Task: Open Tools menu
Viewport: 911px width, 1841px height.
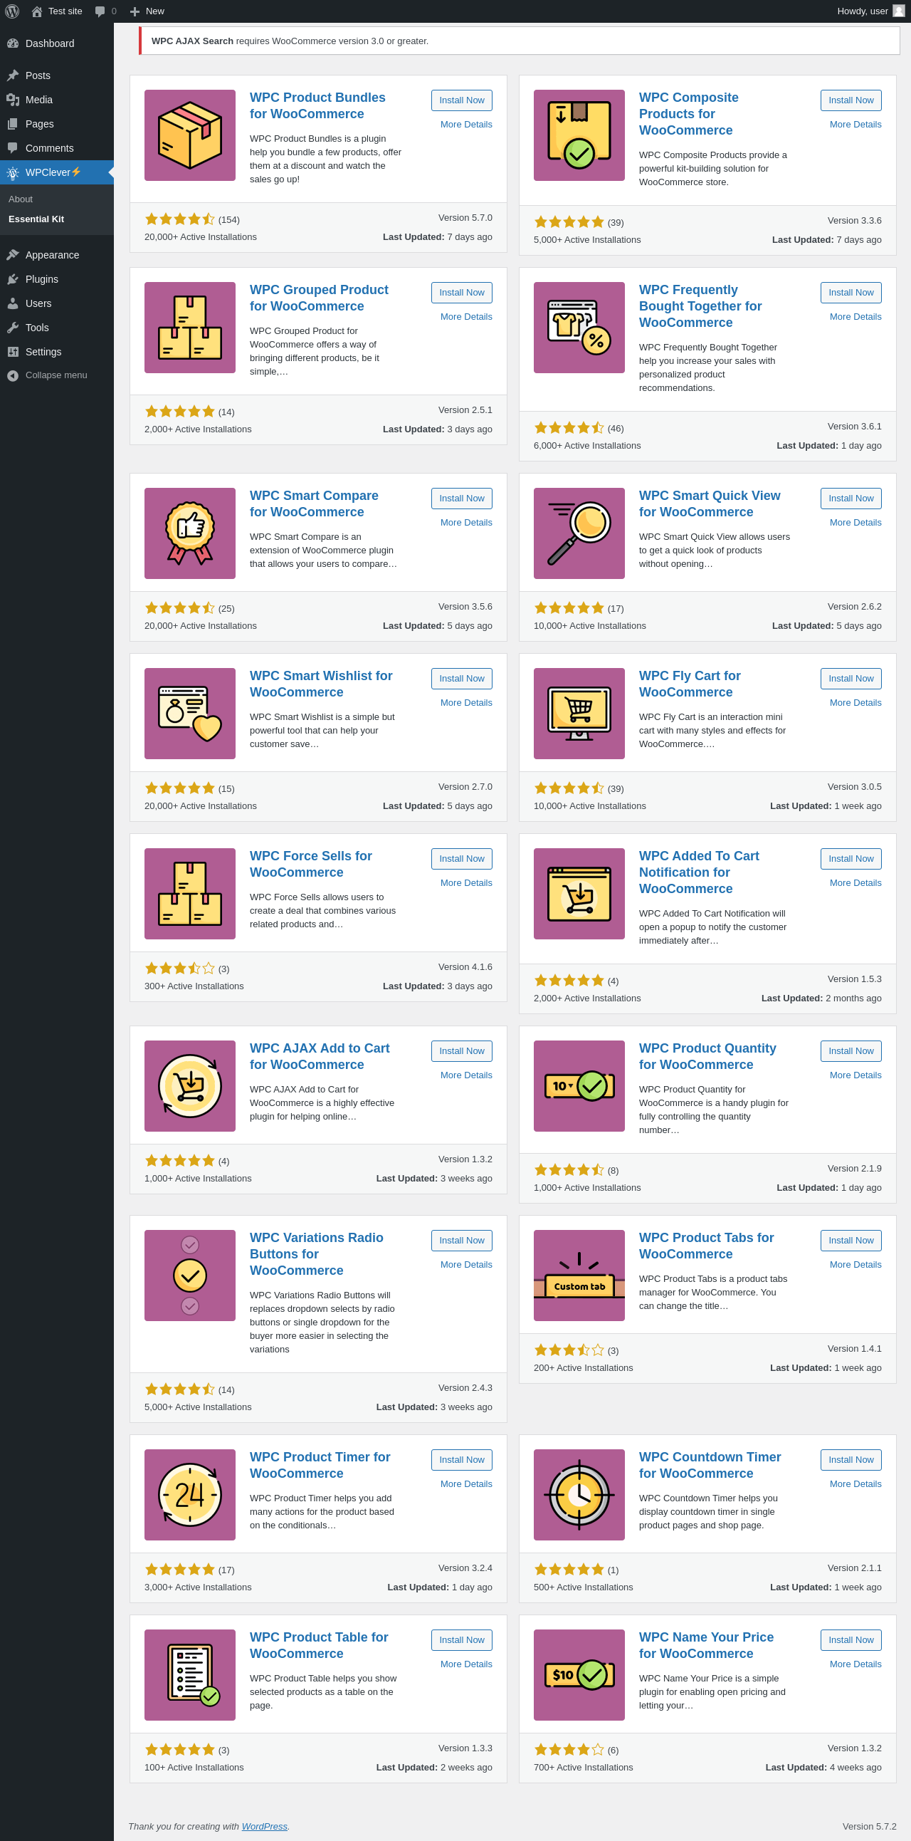Action: [56, 328]
